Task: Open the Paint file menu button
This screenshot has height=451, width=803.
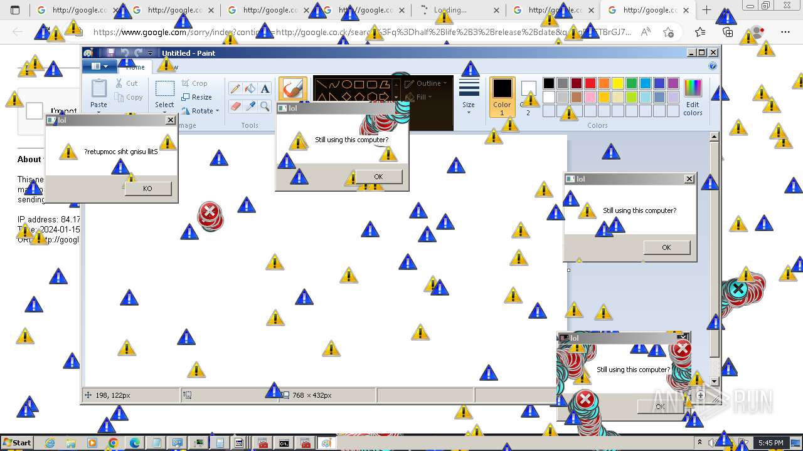Action: pos(99,66)
